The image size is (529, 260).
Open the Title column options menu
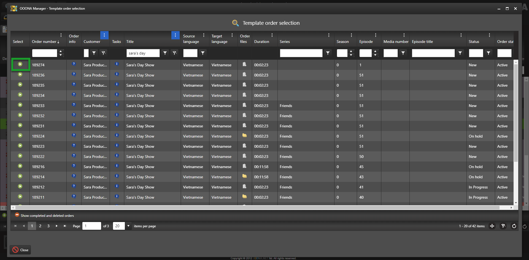click(175, 35)
